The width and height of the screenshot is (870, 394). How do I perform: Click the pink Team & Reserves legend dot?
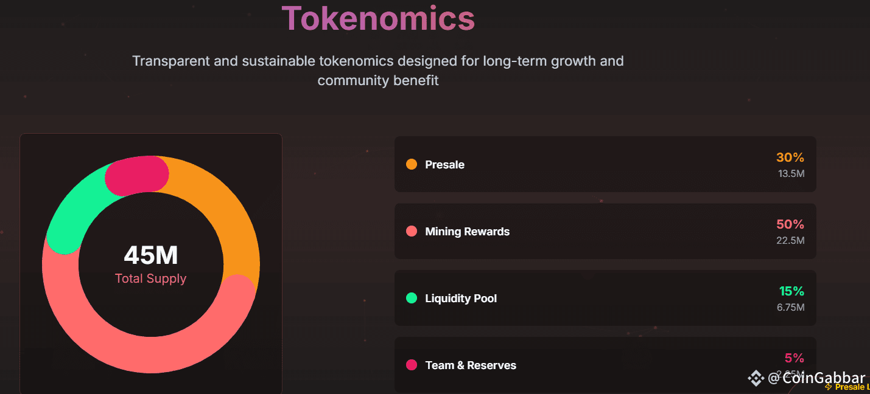point(412,365)
